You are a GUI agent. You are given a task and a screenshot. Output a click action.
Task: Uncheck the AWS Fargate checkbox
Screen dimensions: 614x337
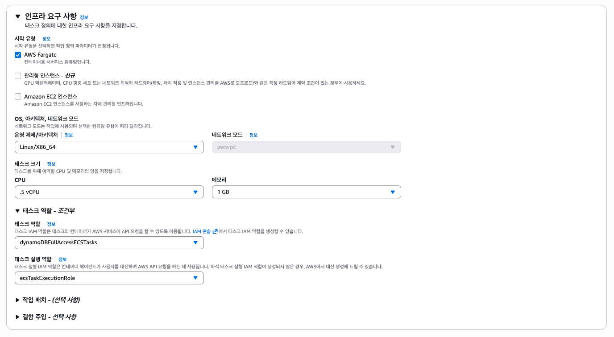pos(18,55)
